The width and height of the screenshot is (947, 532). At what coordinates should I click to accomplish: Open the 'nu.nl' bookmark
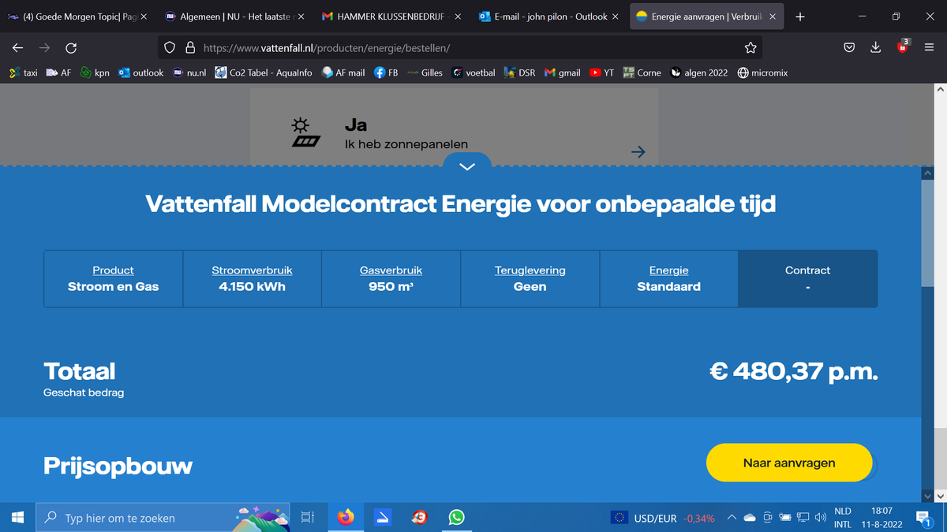(x=190, y=73)
